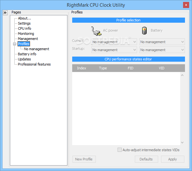Open Current AC power profile dropdown

click(114, 42)
